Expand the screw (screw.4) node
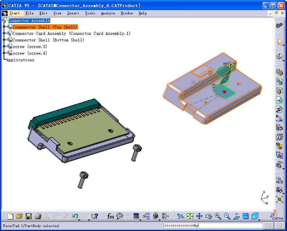 [4, 53]
